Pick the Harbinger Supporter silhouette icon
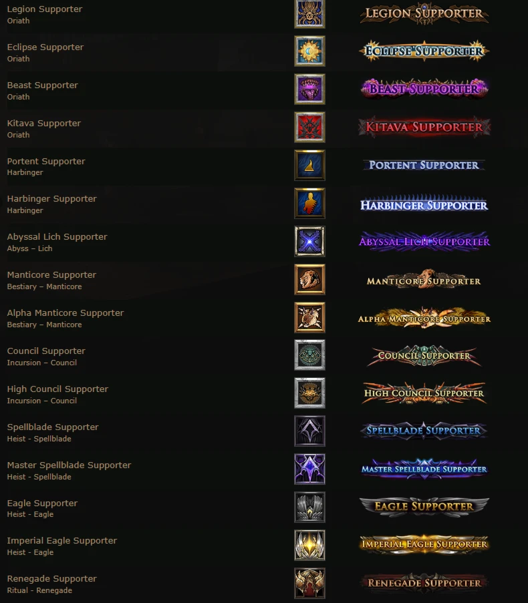This screenshot has height=603, width=528. [x=309, y=204]
